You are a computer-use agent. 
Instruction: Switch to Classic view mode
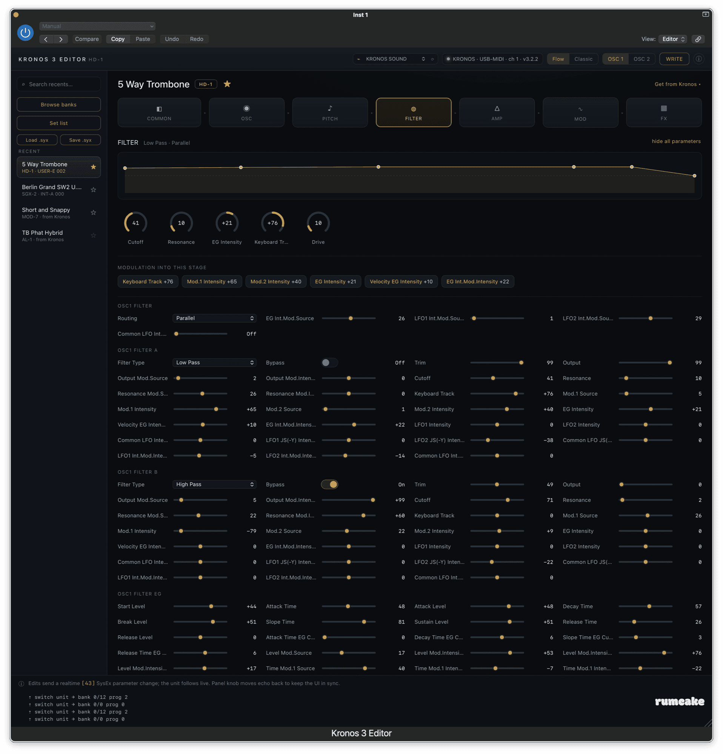583,59
